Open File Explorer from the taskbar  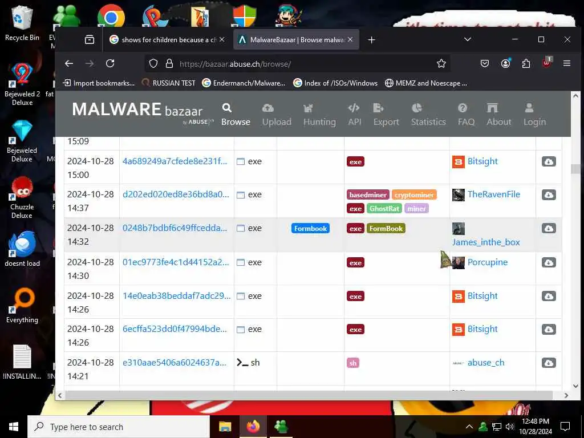[x=225, y=427]
